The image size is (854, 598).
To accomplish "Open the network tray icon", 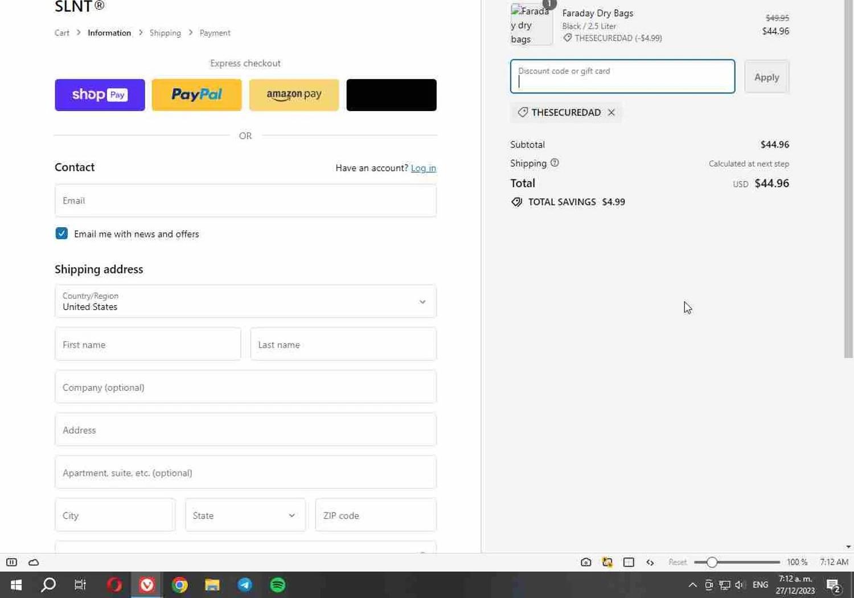I will coord(725,585).
